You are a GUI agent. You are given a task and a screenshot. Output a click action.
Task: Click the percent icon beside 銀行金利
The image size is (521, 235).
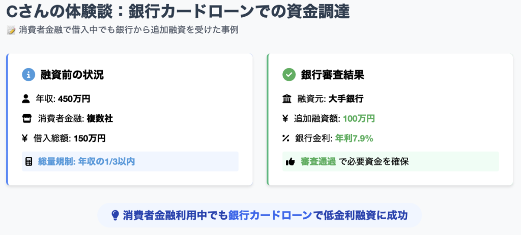[286, 138]
